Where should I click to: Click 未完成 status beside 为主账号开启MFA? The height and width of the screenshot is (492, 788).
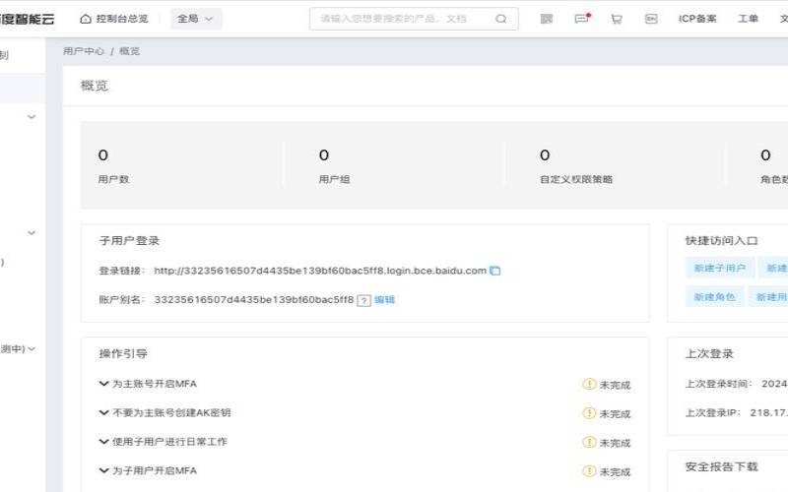[615, 385]
